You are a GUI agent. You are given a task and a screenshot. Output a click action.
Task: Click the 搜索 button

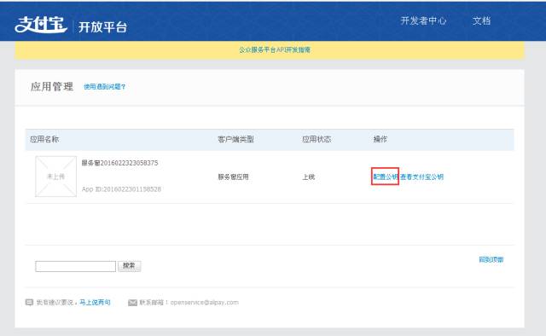click(129, 266)
